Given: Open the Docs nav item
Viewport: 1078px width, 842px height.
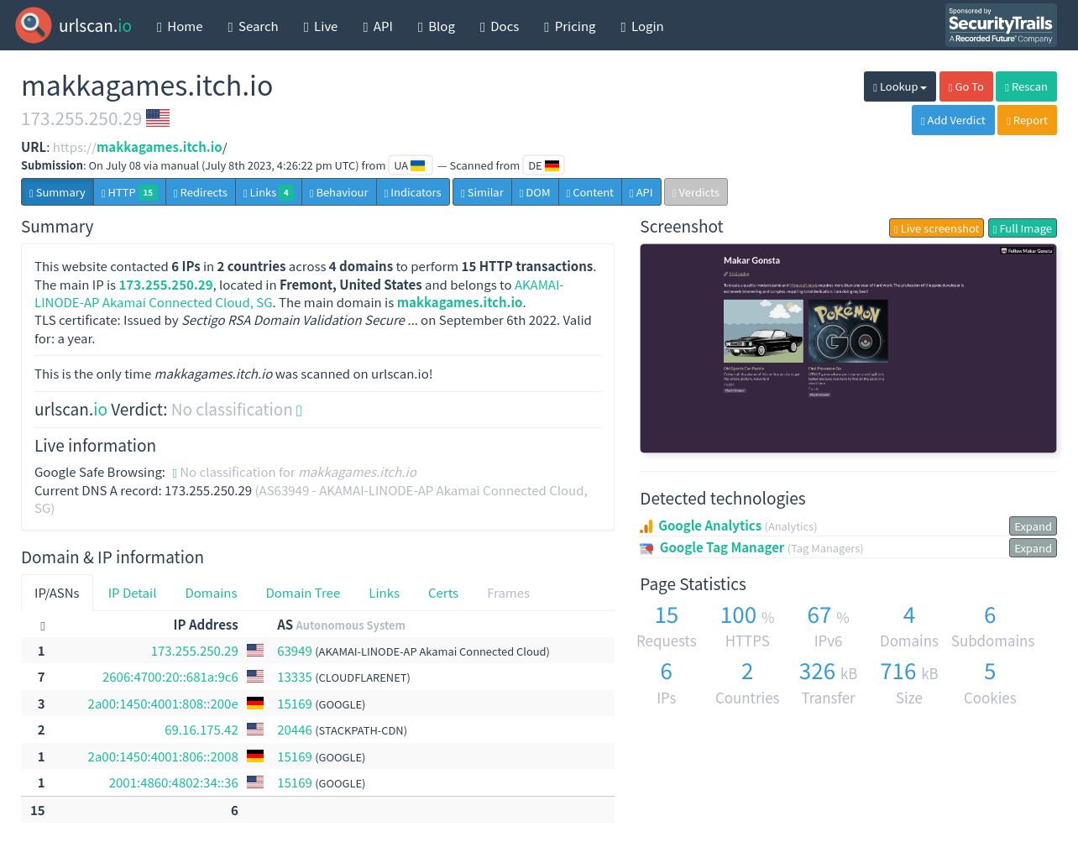Looking at the screenshot, I should pyautogui.click(x=500, y=26).
